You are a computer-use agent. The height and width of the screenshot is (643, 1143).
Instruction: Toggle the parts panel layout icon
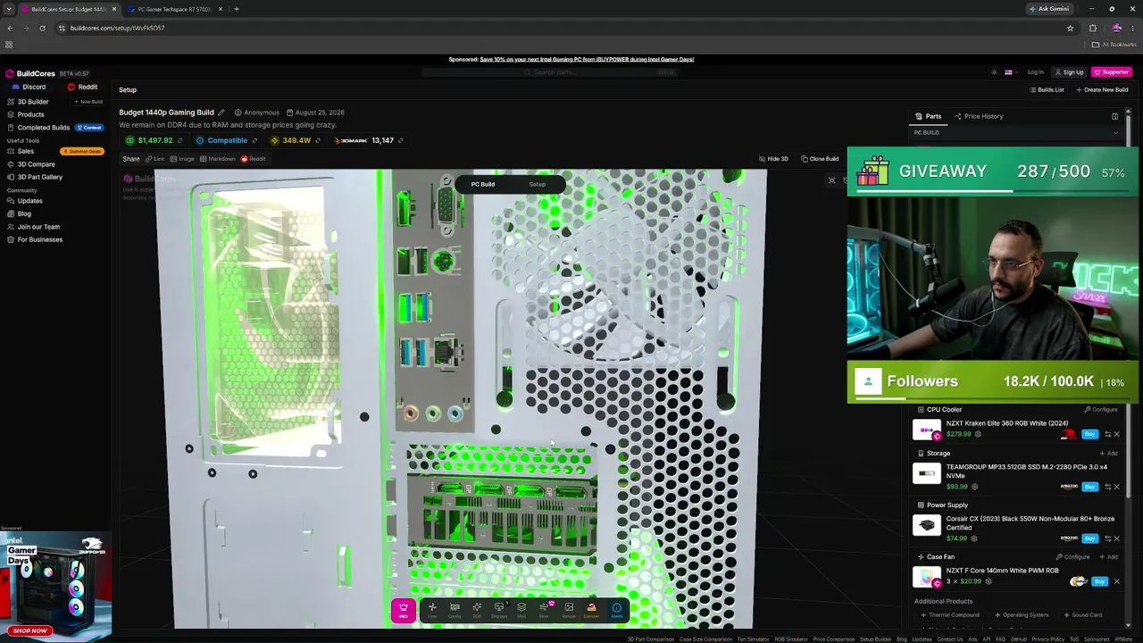point(1114,116)
